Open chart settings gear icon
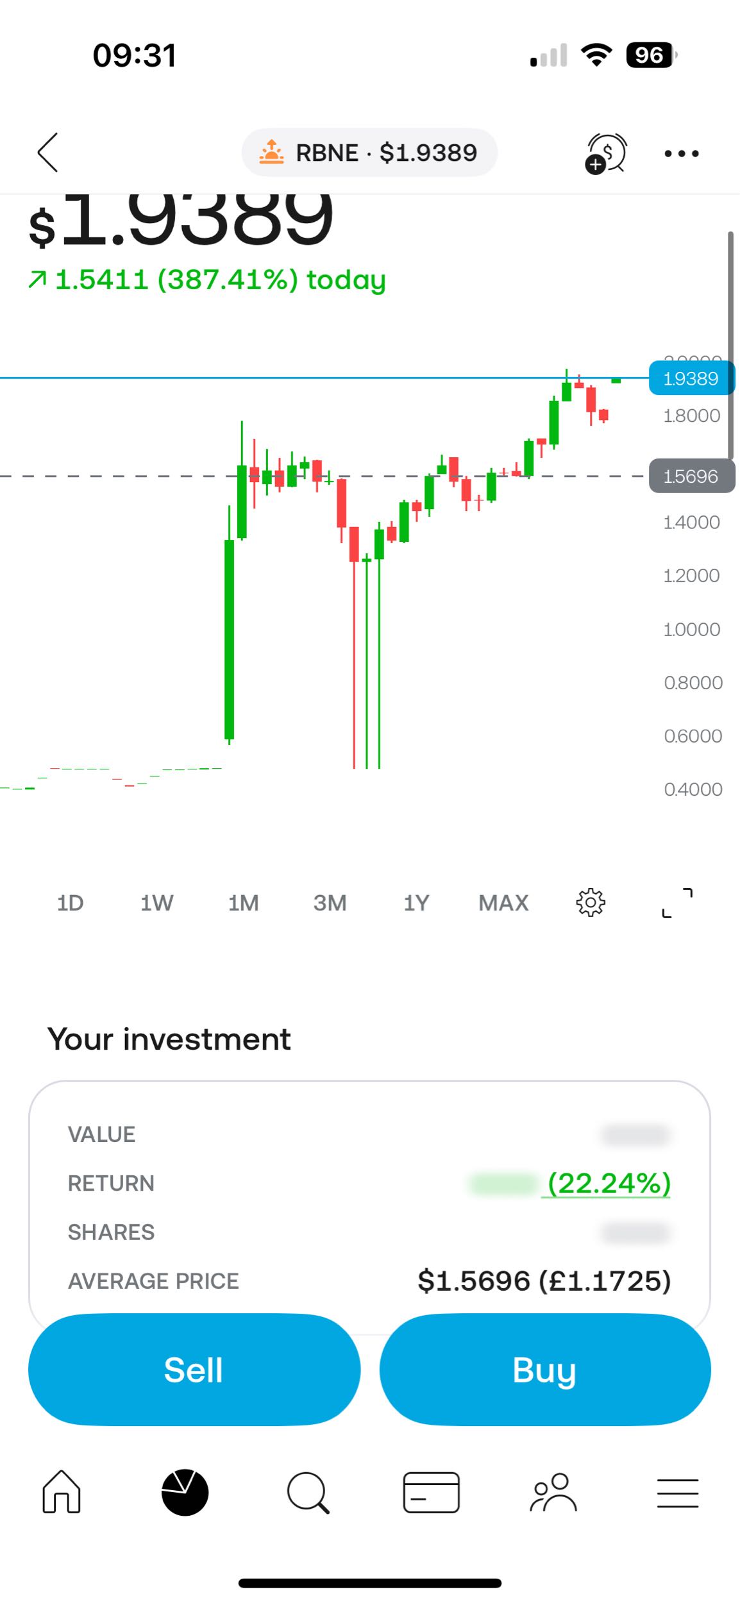Viewport: 740px width, 1603px height. [590, 903]
